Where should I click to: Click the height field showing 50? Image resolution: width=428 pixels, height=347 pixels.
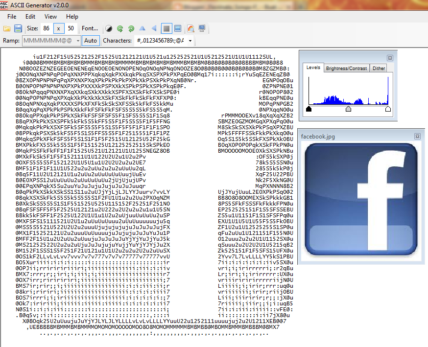(x=71, y=28)
